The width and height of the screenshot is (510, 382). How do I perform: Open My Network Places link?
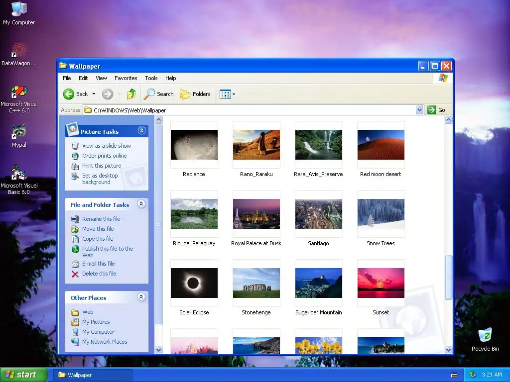pyautogui.click(x=105, y=342)
